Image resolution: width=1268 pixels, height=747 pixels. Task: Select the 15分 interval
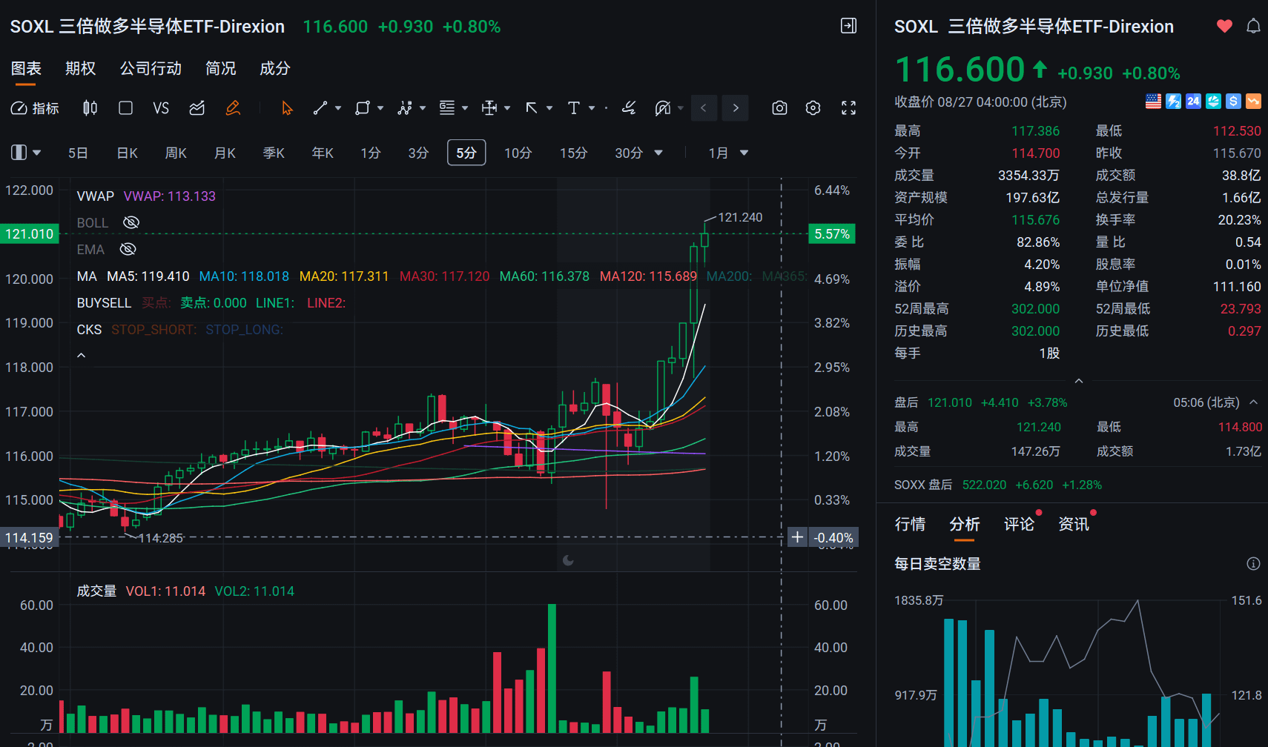click(x=574, y=153)
